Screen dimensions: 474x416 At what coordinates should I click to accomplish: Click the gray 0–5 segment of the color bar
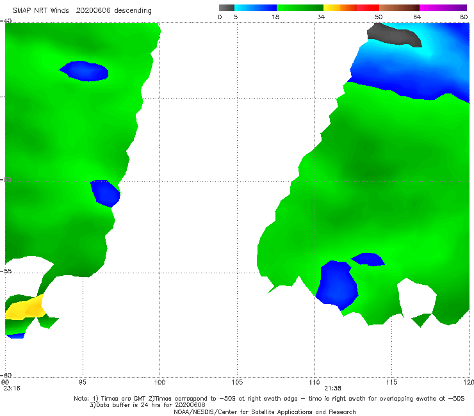point(227,8)
